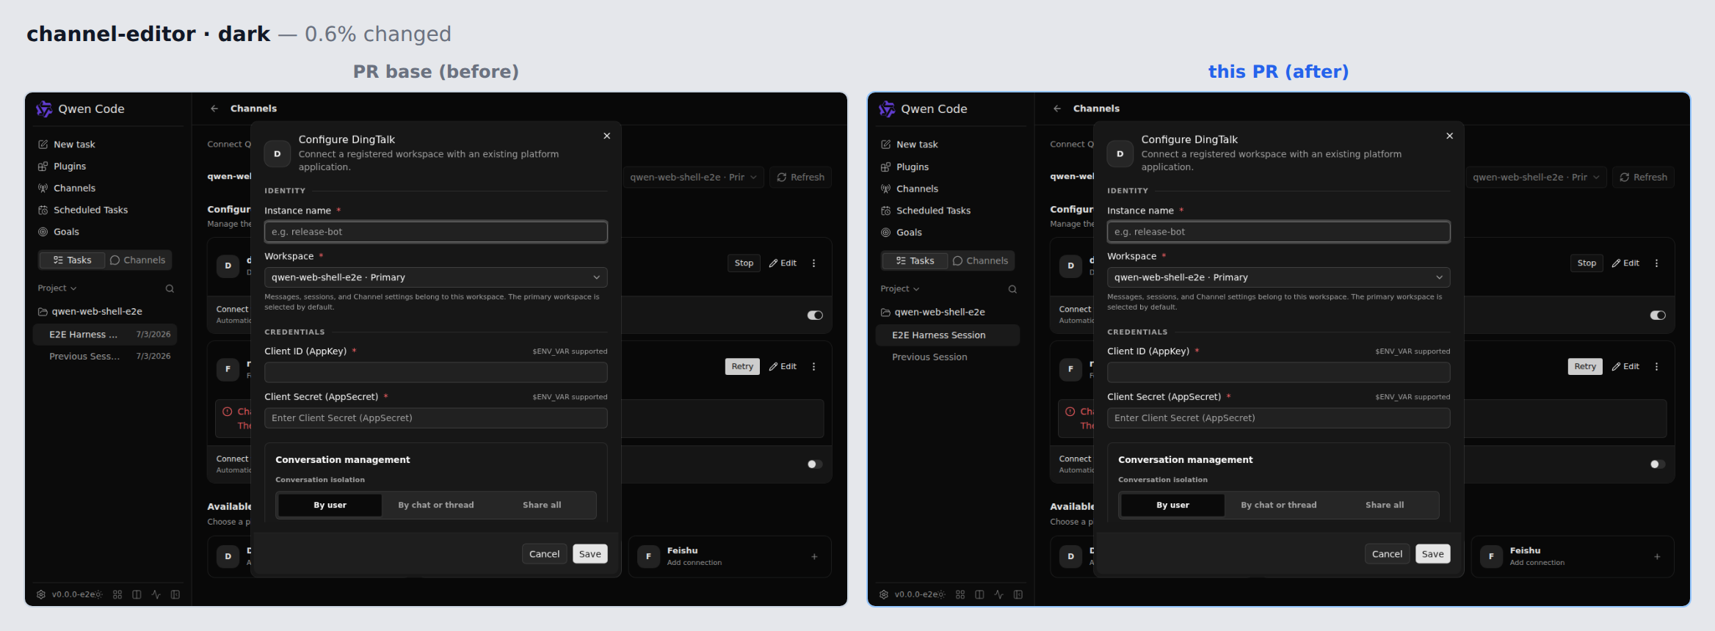Select 'Share all' isolation in before panel
Viewport: 1715px width, 631px height.
pos(542,505)
